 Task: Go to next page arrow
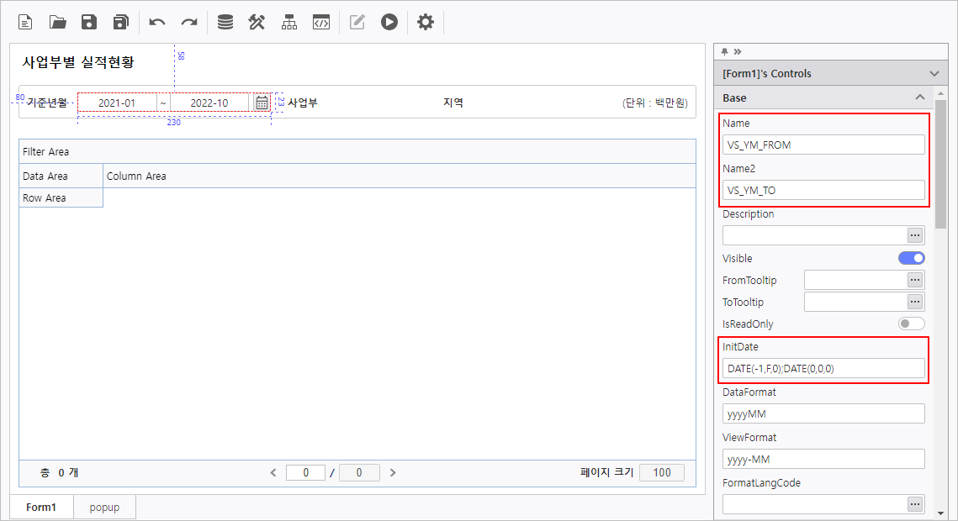[393, 472]
